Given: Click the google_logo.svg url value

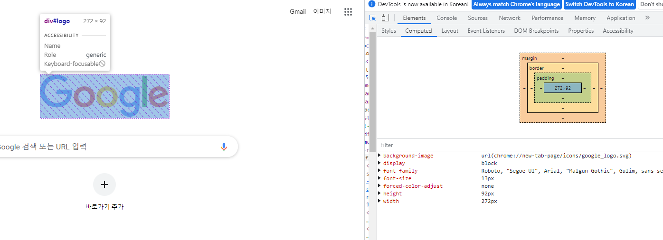Looking at the screenshot, I should [x=556, y=156].
